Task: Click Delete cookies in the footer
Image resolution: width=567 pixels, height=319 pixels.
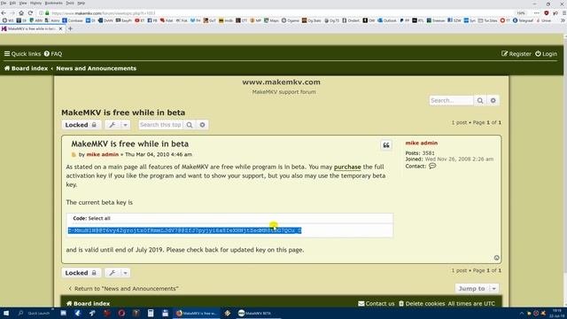Action: [422, 303]
